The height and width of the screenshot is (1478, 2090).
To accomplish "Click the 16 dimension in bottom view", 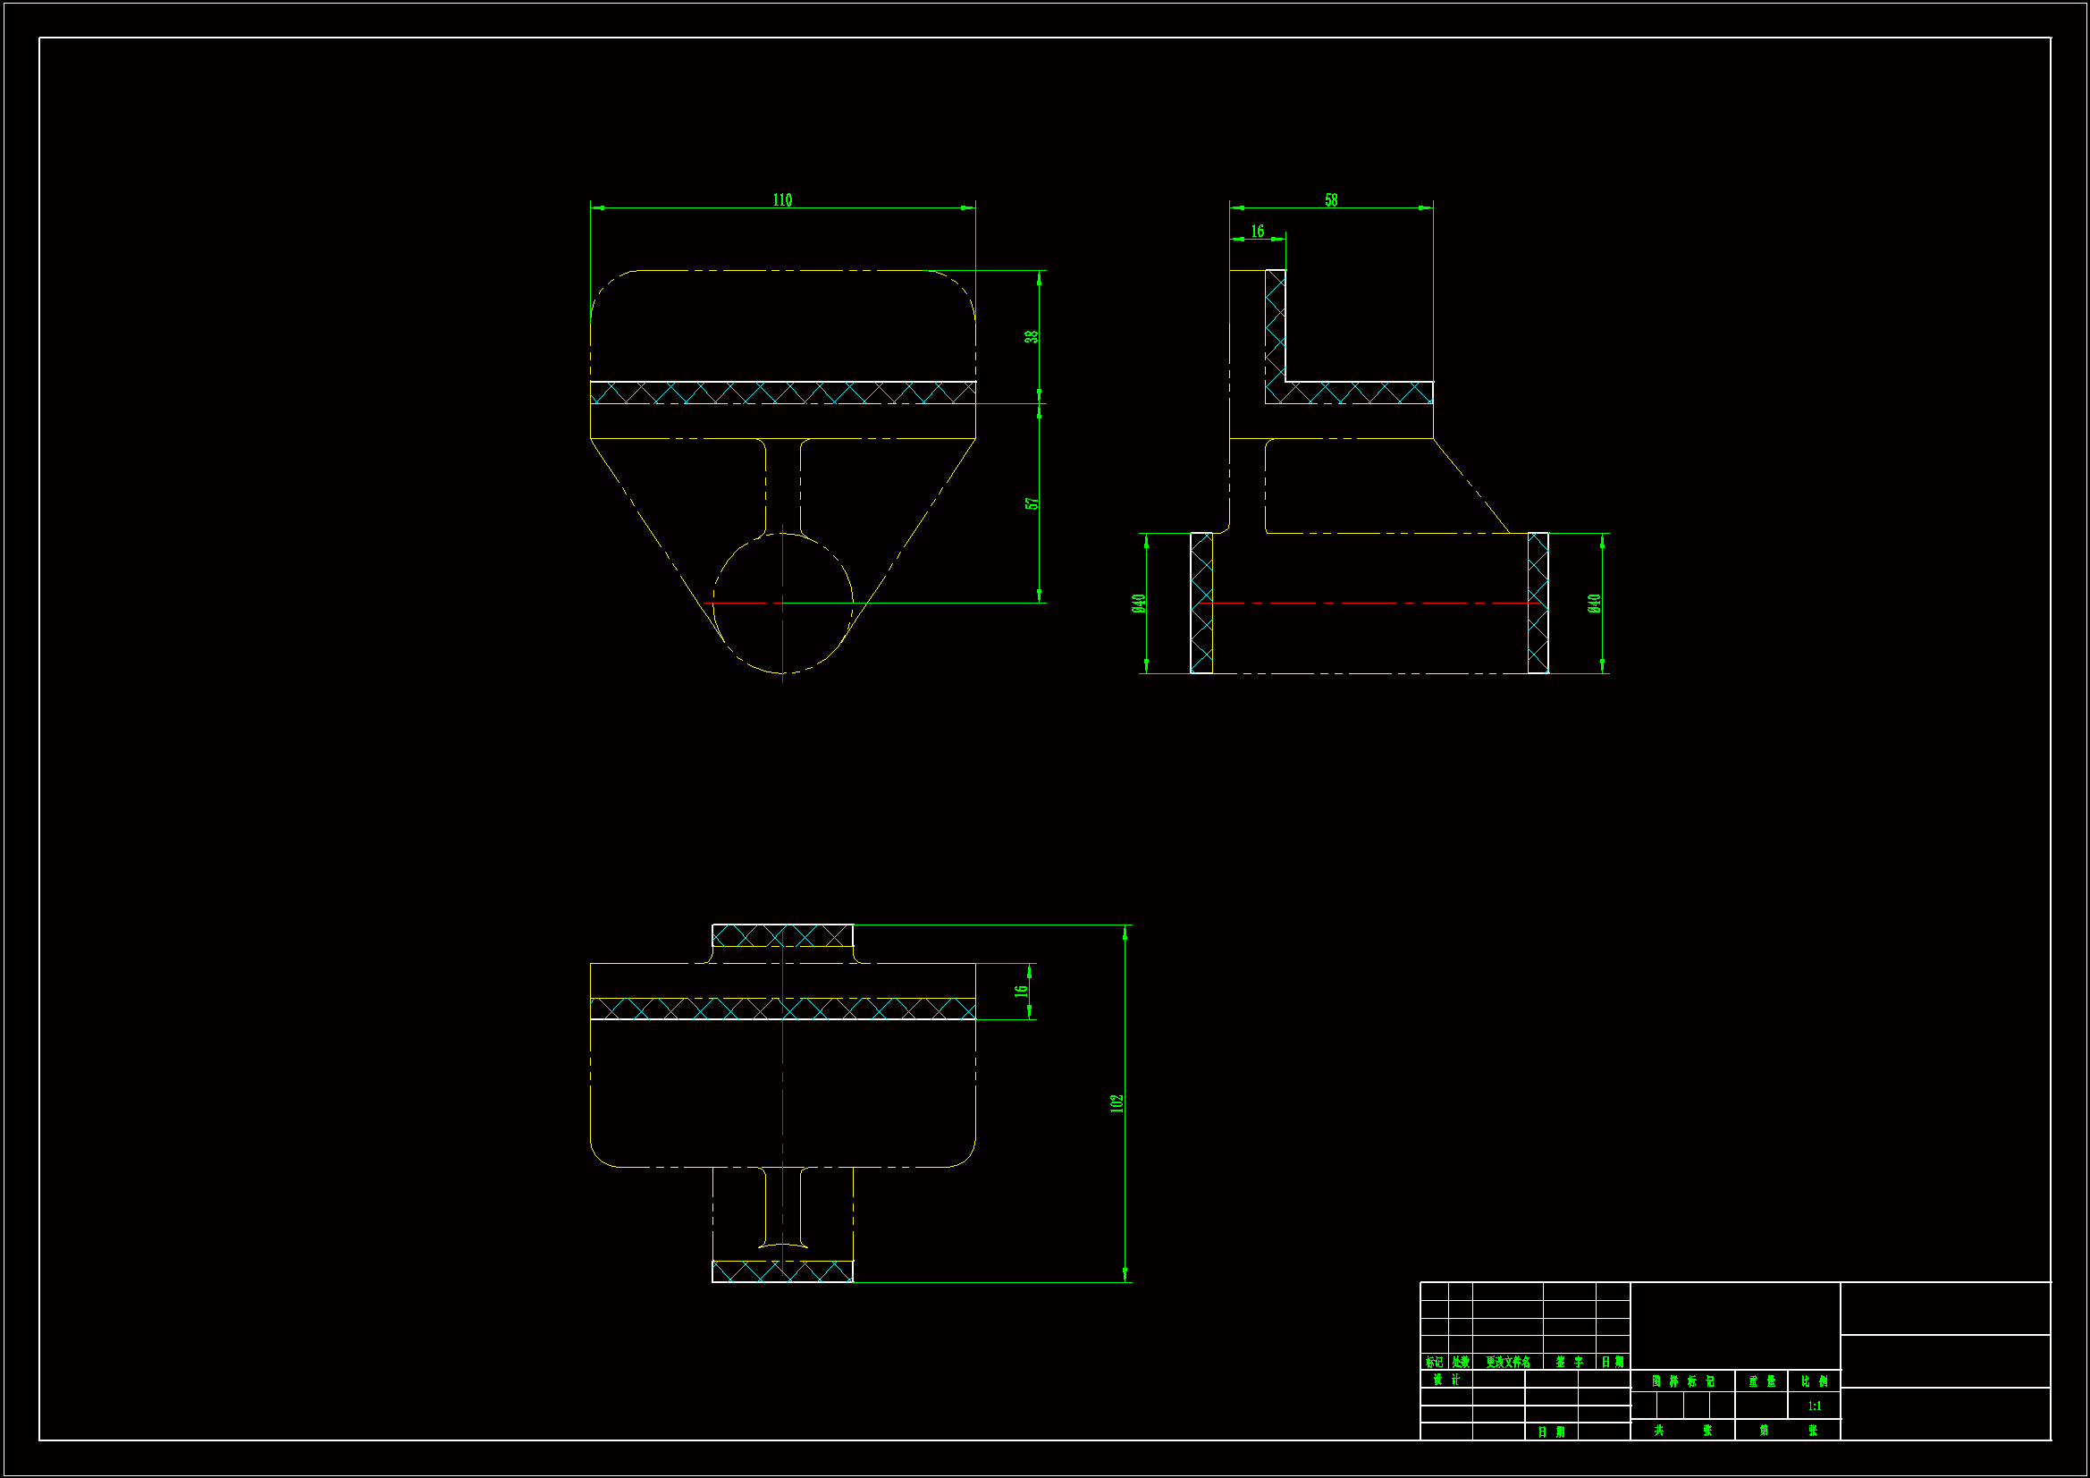I will tap(1022, 990).
